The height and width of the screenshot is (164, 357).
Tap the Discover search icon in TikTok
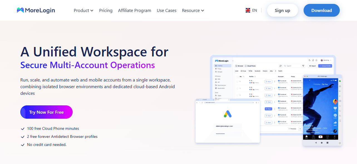coord(314,137)
